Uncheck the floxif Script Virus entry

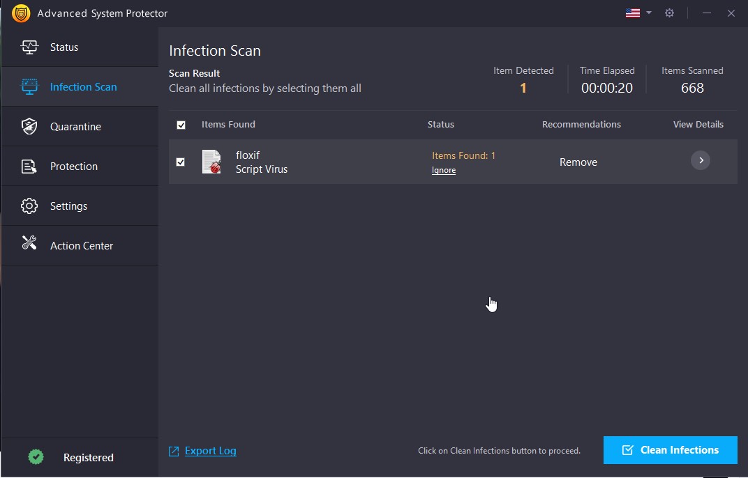181,162
